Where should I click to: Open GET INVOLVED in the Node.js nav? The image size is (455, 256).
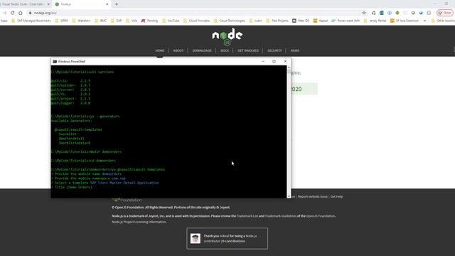point(248,50)
